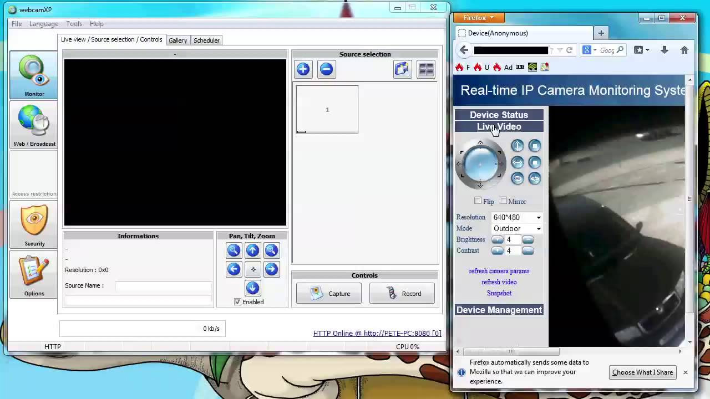
Task: Open the Mode Outdoor dropdown
Action: [x=517, y=228]
